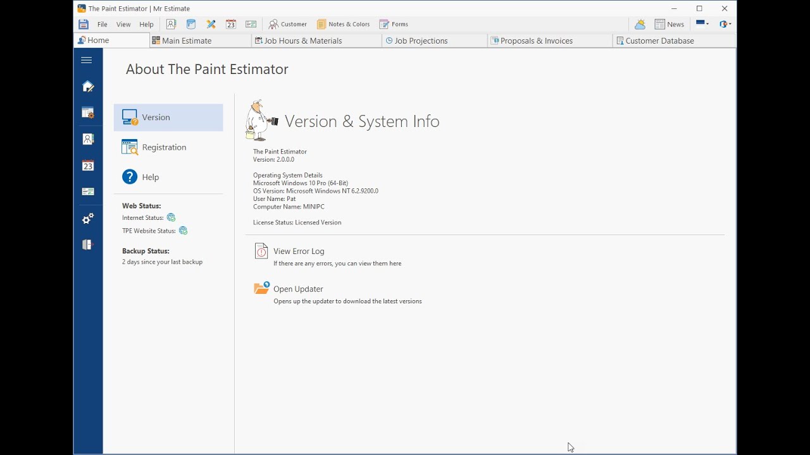Image resolution: width=810 pixels, height=455 pixels.
Task: Switch to the Job Hours & Materials tab
Action: pos(317,40)
